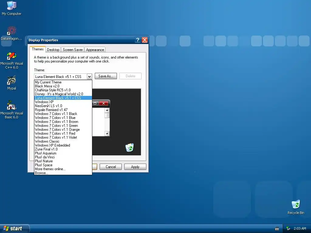Switch to the Appearance tab
Viewport: 311px width, 233px height.
click(x=95, y=50)
